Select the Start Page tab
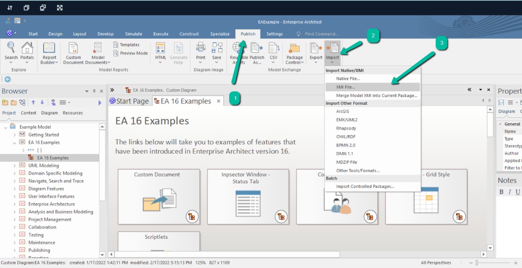Image resolution: width=522 pixels, height=268 pixels. 129,101
